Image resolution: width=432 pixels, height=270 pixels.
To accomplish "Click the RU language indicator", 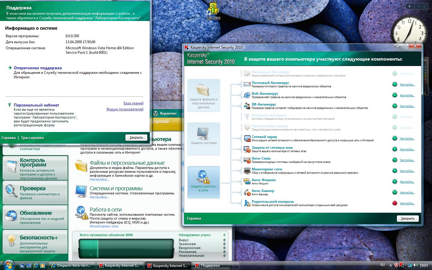I will point(382,265).
